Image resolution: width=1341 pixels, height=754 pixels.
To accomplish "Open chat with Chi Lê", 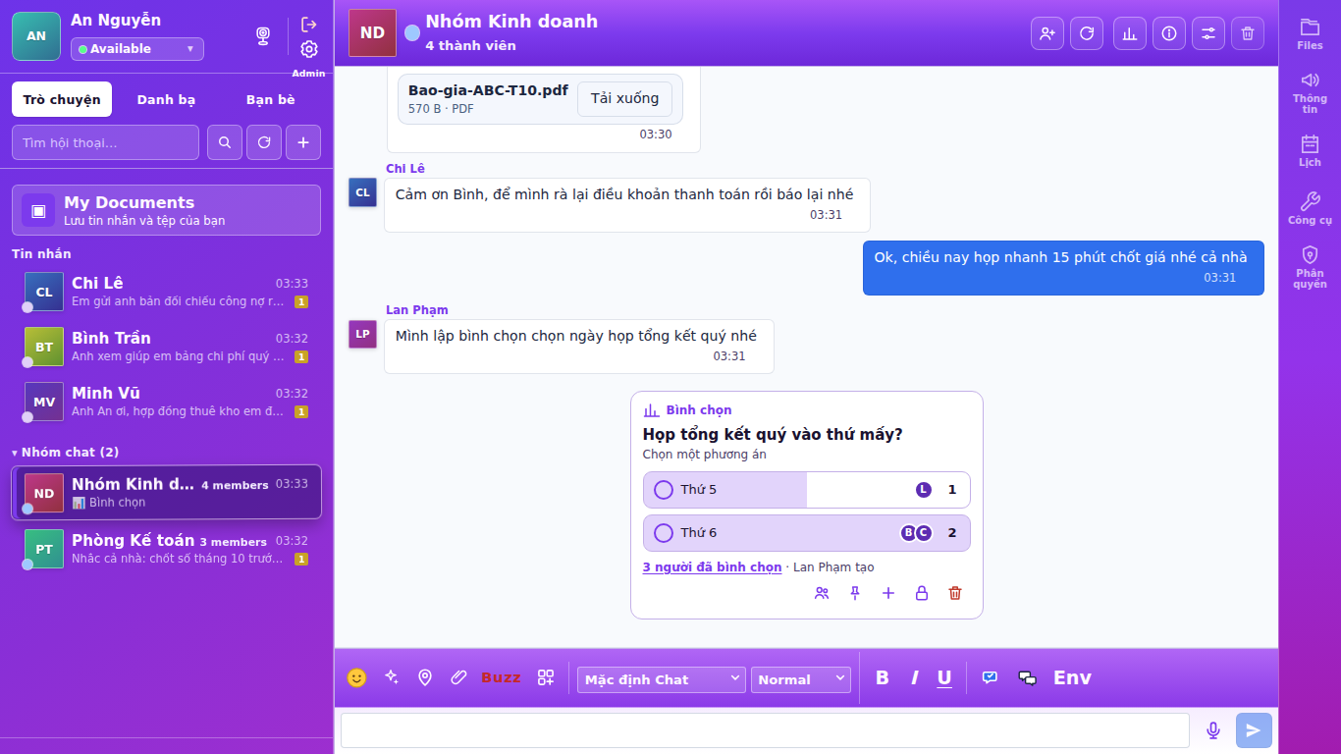I will click(x=166, y=292).
